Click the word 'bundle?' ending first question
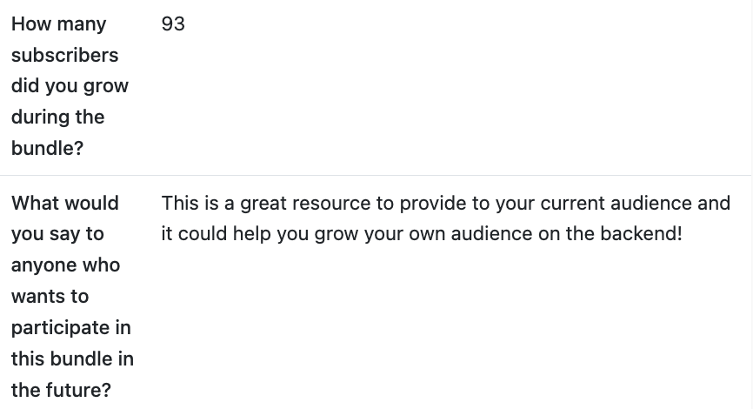Screen dimensions: 753x409 (47, 149)
